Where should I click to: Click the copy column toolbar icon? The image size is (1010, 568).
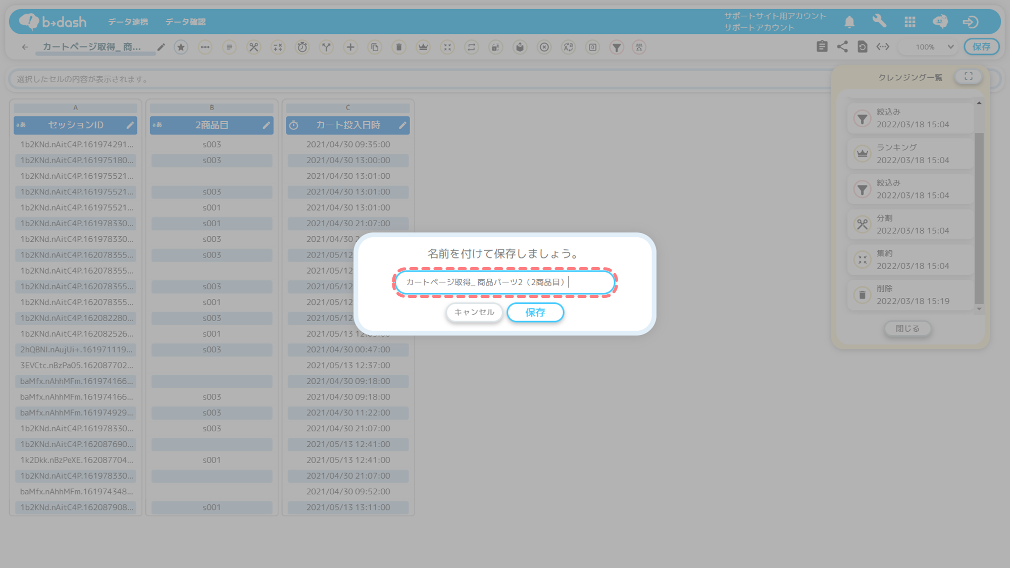[x=375, y=47]
